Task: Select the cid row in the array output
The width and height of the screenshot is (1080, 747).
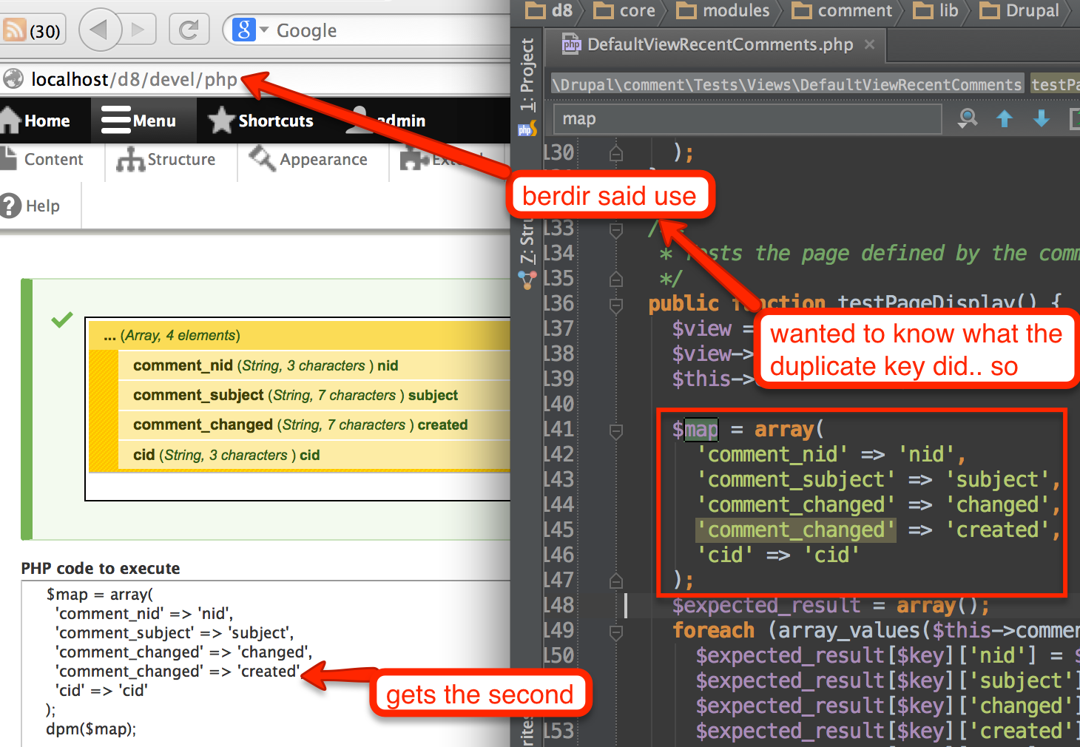Action: pos(314,455)
